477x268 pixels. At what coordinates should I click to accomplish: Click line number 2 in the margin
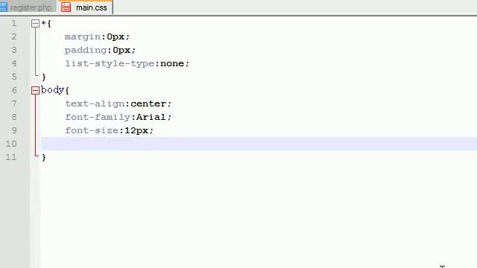14,36
